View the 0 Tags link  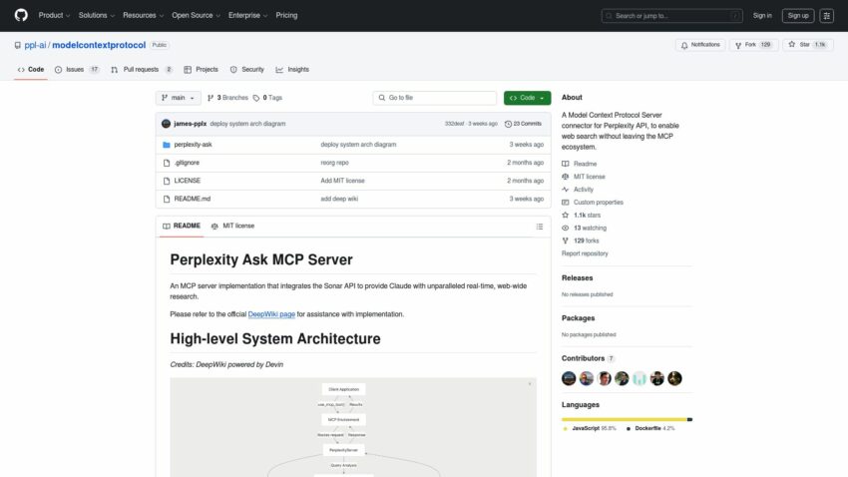point(267,98)
